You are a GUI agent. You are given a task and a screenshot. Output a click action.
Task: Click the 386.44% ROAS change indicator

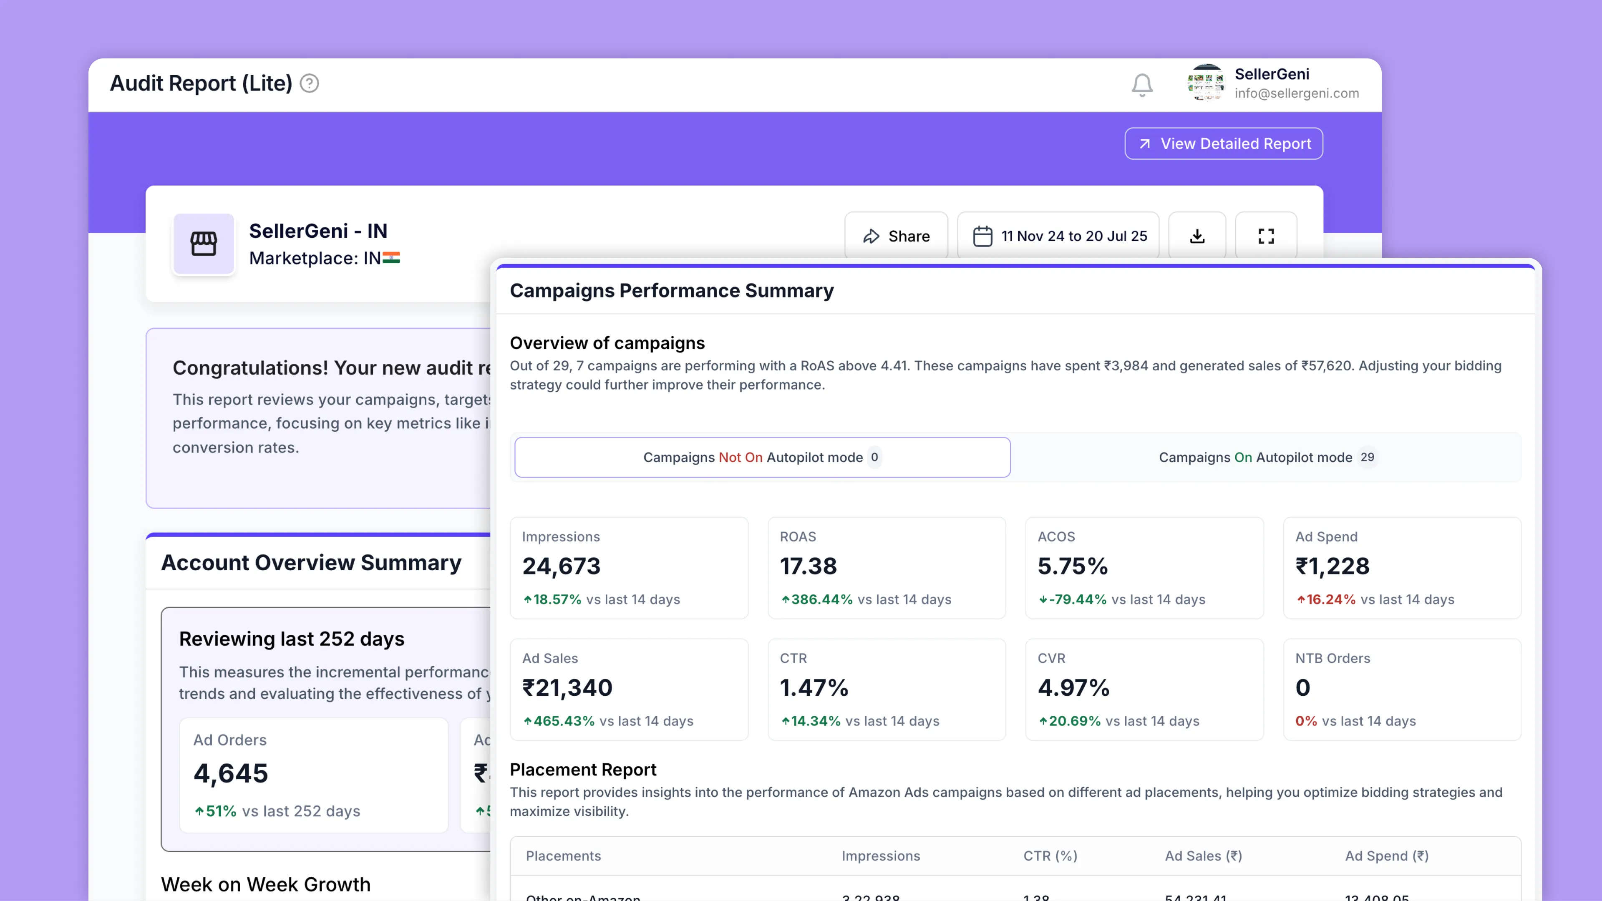click(816, 599)
